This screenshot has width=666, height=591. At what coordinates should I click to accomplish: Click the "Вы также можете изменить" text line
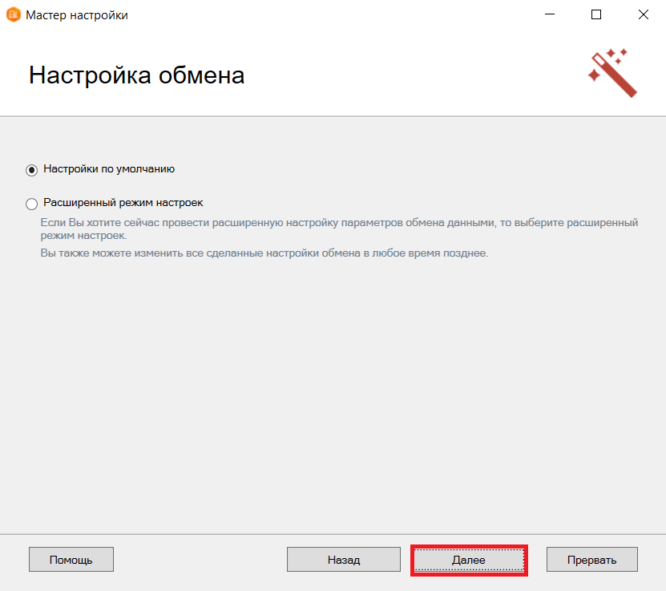[264, 253]
